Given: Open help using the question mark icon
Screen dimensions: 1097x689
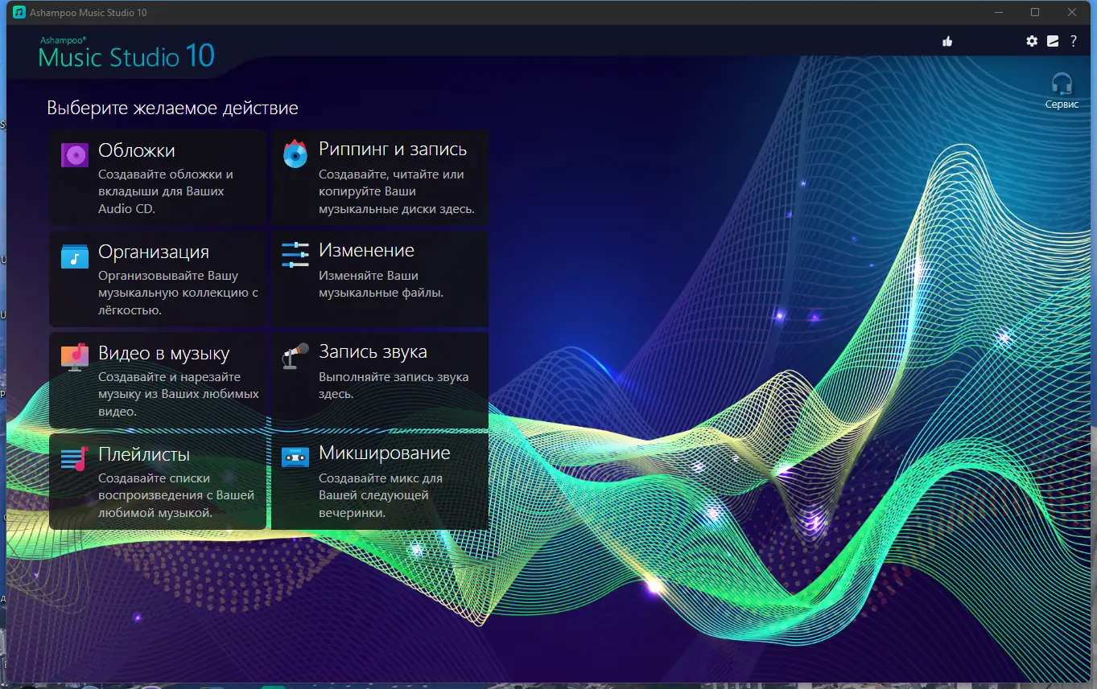Looking at the screenshot, I should tap(1072, 41).
